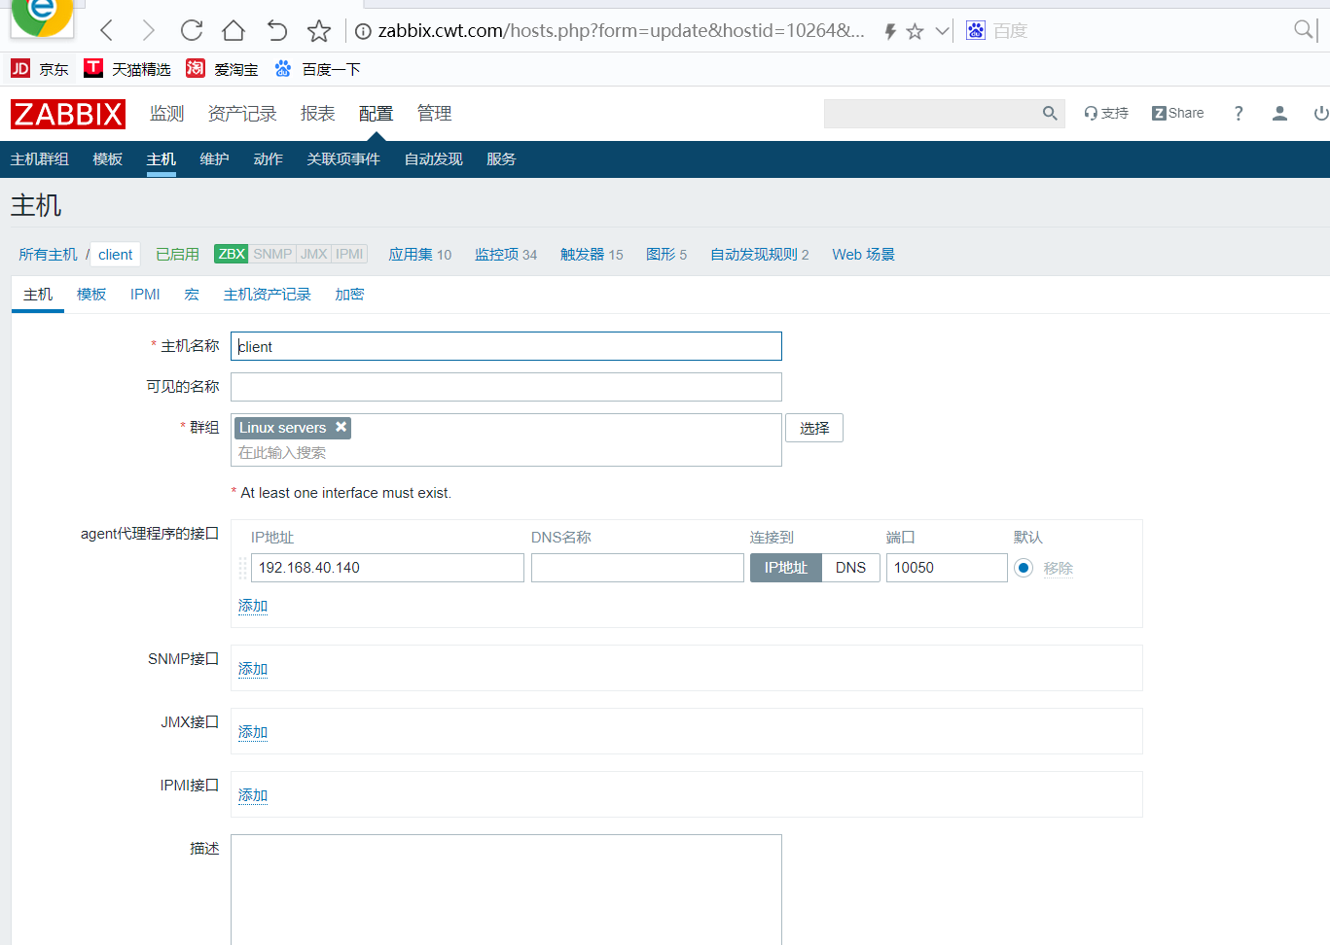Go to 自动发现 submenu
The image size is (1330, 945).
pyautogui.click(x=434, y=159)
